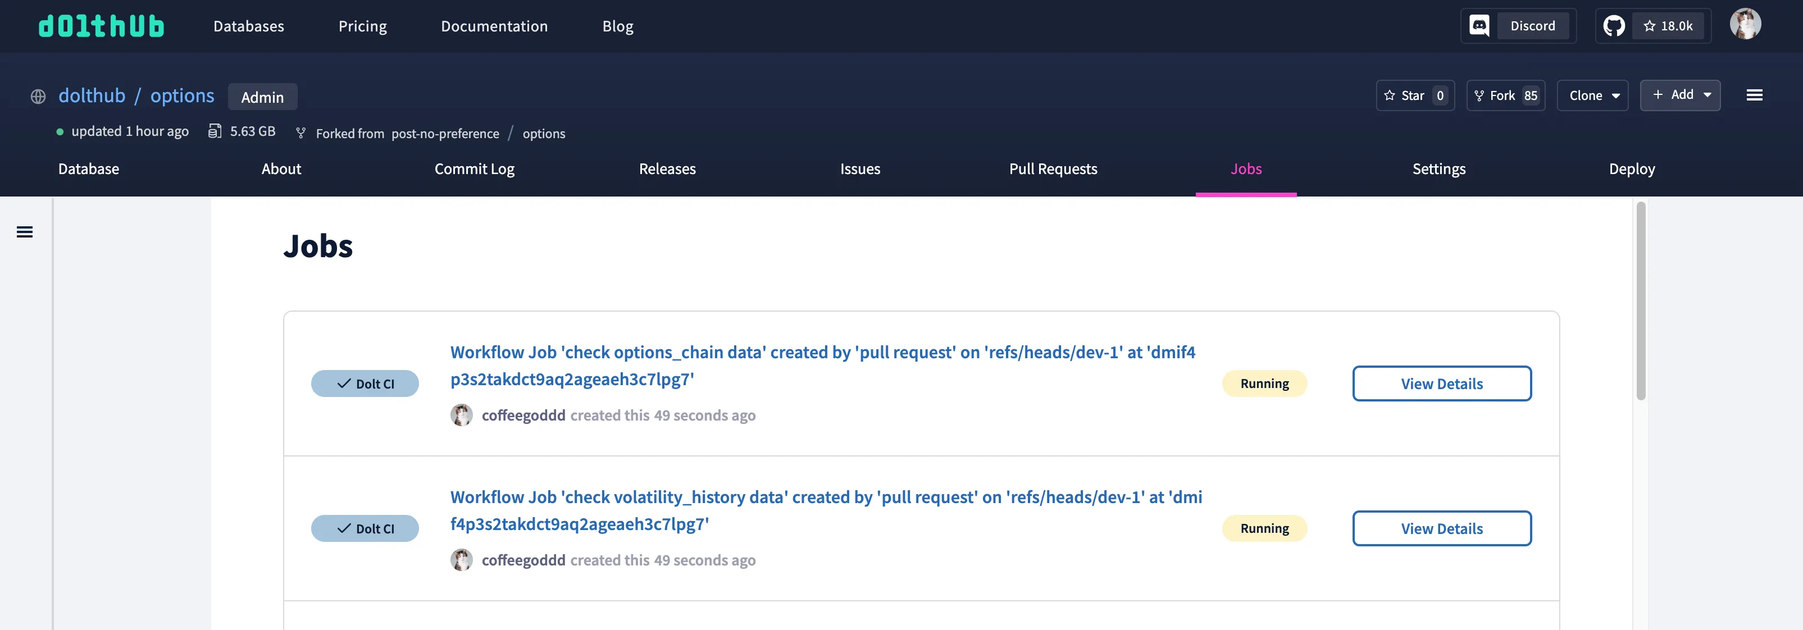
Task: Click the fork icon before 'Forked from'
Action: [x=301, y=133]
